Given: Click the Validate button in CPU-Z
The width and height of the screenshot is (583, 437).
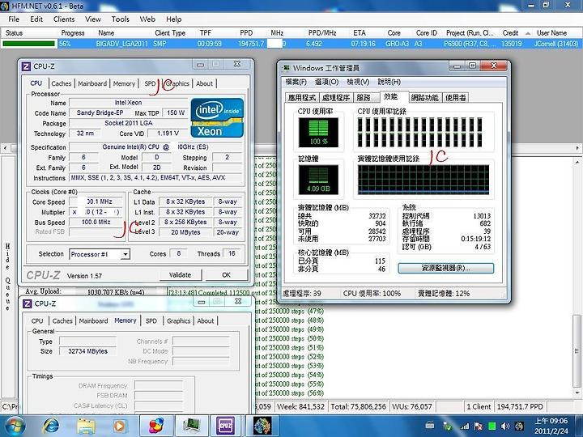Looking at the screenshot, I should (x=180, y=275).
